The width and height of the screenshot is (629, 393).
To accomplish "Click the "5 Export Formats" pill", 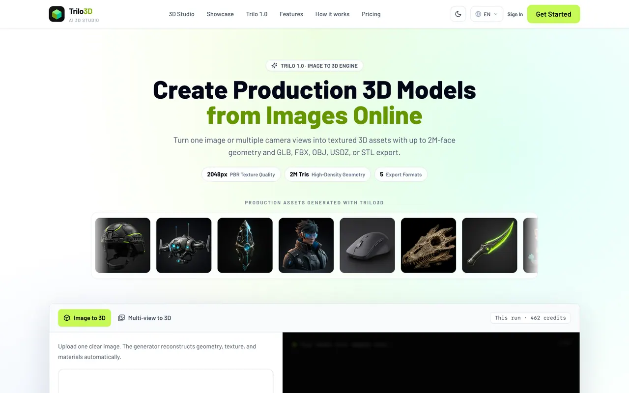I will pos(401,174).
